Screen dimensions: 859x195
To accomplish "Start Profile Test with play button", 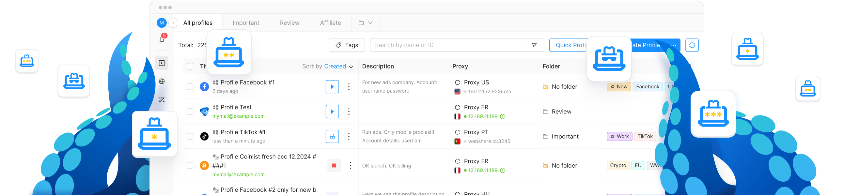I will 332,111.
